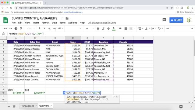195x110 pixels.
Task: Open the font size 11 dropdown
Action: point(90,28)
